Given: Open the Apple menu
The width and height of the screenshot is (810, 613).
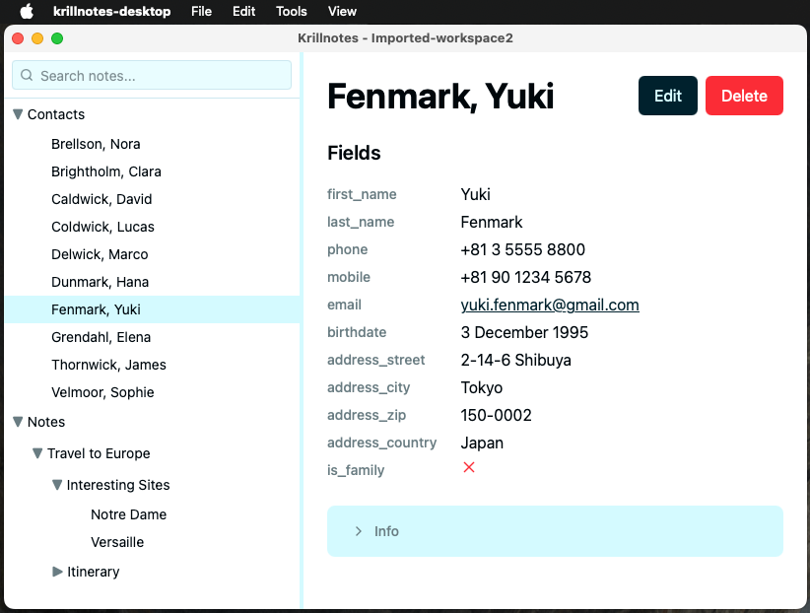Looking at the screenshot, I should pyautogui.click(x=27, y=11).
